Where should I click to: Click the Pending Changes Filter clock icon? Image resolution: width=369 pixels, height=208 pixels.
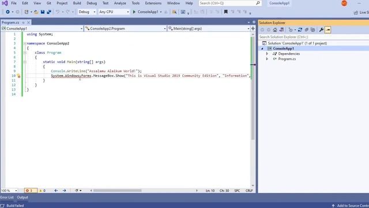(x=291, y=30)
